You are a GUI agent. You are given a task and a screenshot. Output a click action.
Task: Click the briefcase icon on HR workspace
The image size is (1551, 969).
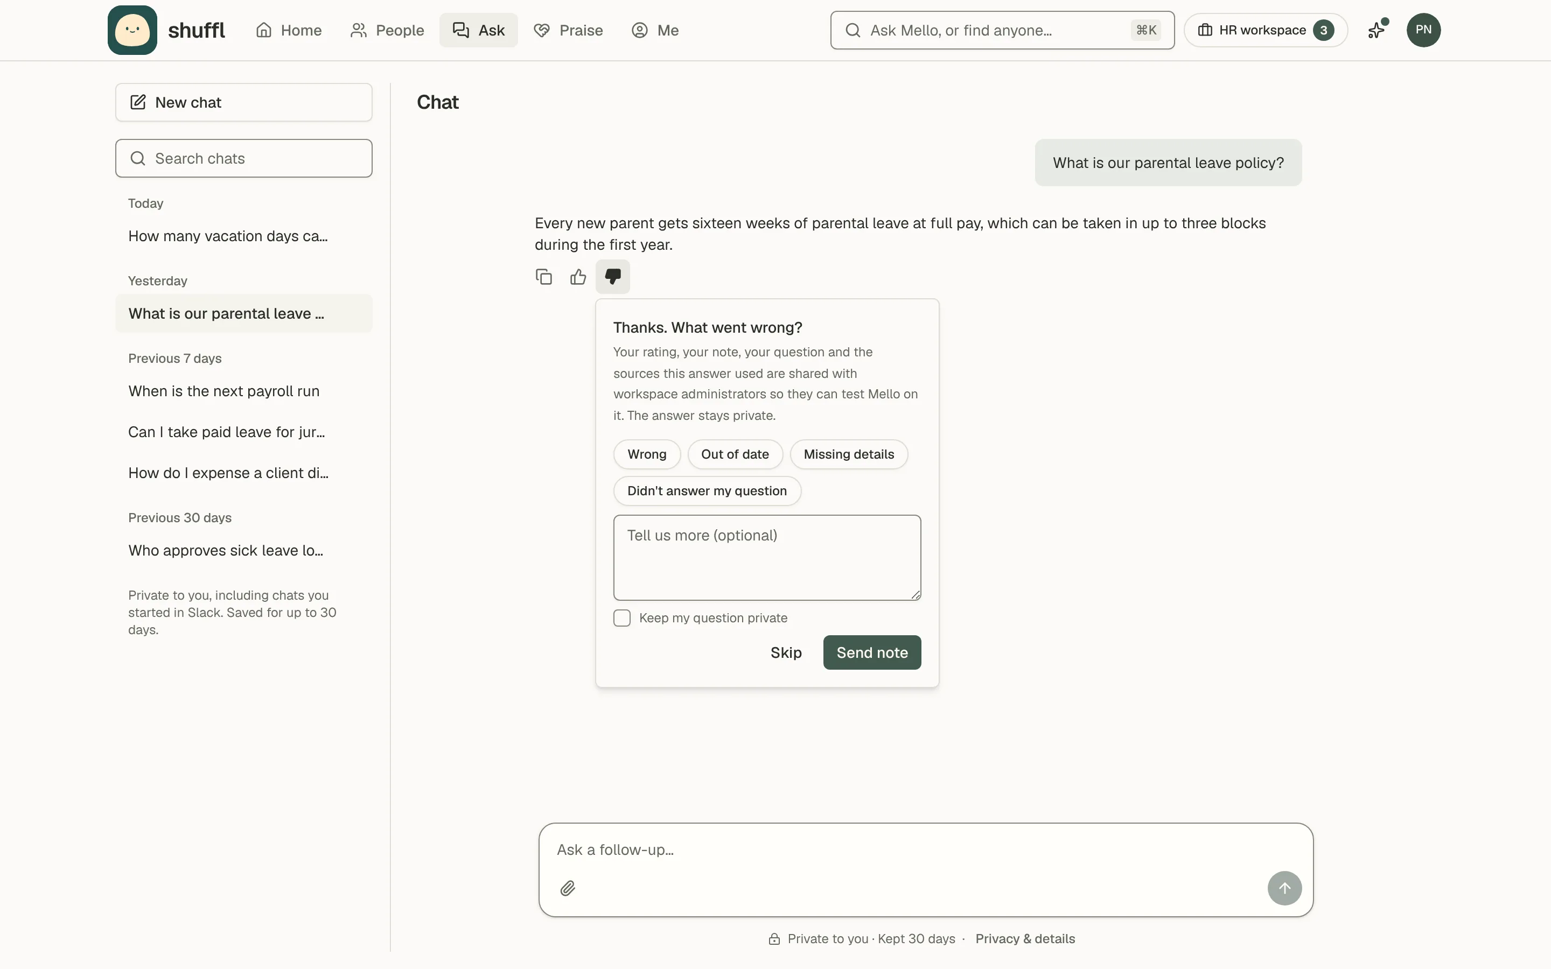point(1205,30)
